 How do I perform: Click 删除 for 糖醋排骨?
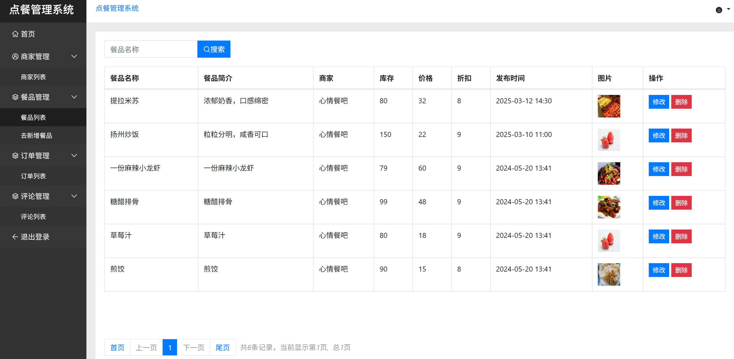[x=681, y=203]
